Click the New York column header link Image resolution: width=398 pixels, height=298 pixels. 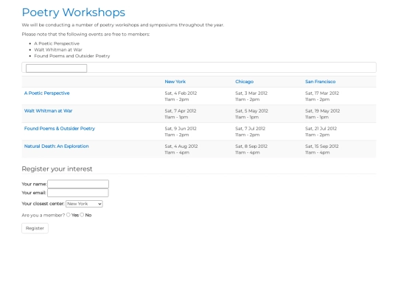click(x=175, y=82)
